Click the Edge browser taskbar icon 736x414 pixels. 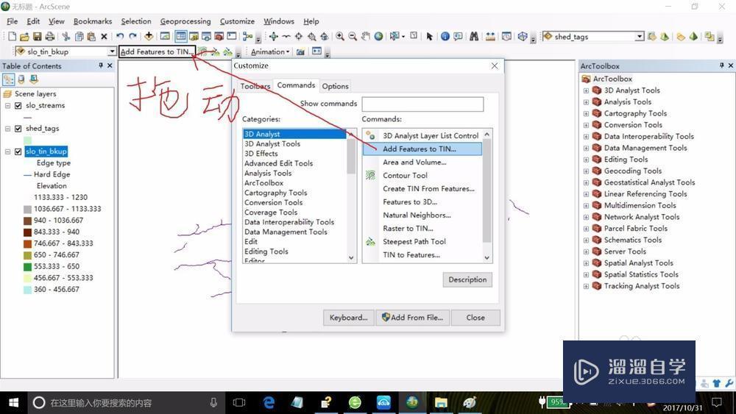tap(269, 402)
